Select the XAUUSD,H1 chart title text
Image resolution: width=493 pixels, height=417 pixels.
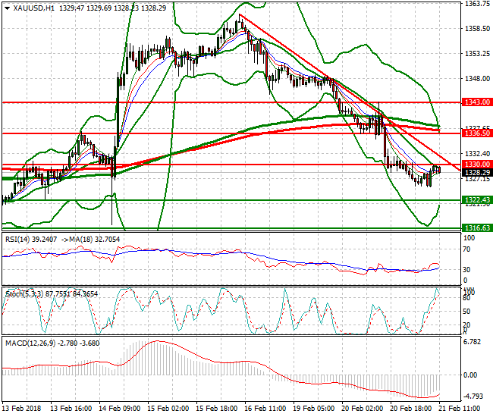pos(33,8)
